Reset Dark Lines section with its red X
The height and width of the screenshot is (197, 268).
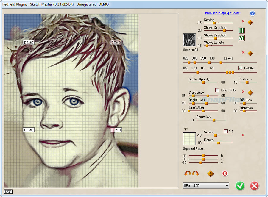[x=243, y=92]
